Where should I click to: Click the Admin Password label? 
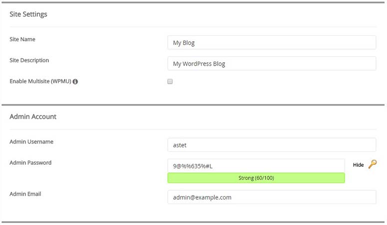coord(30,162)
